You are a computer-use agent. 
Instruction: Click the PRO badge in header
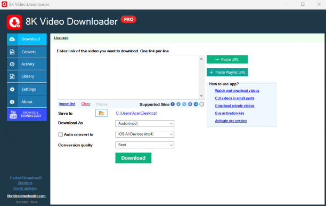tap(128, 19)
